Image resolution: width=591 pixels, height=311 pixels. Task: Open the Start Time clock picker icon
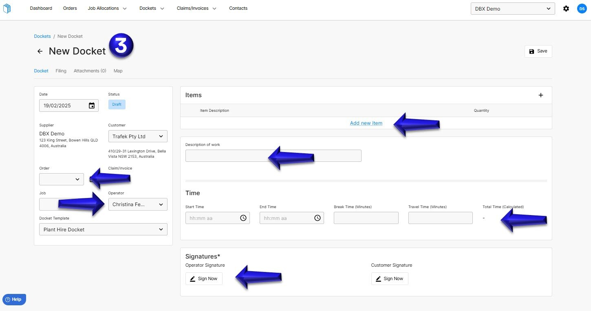[x=243, y=218]
